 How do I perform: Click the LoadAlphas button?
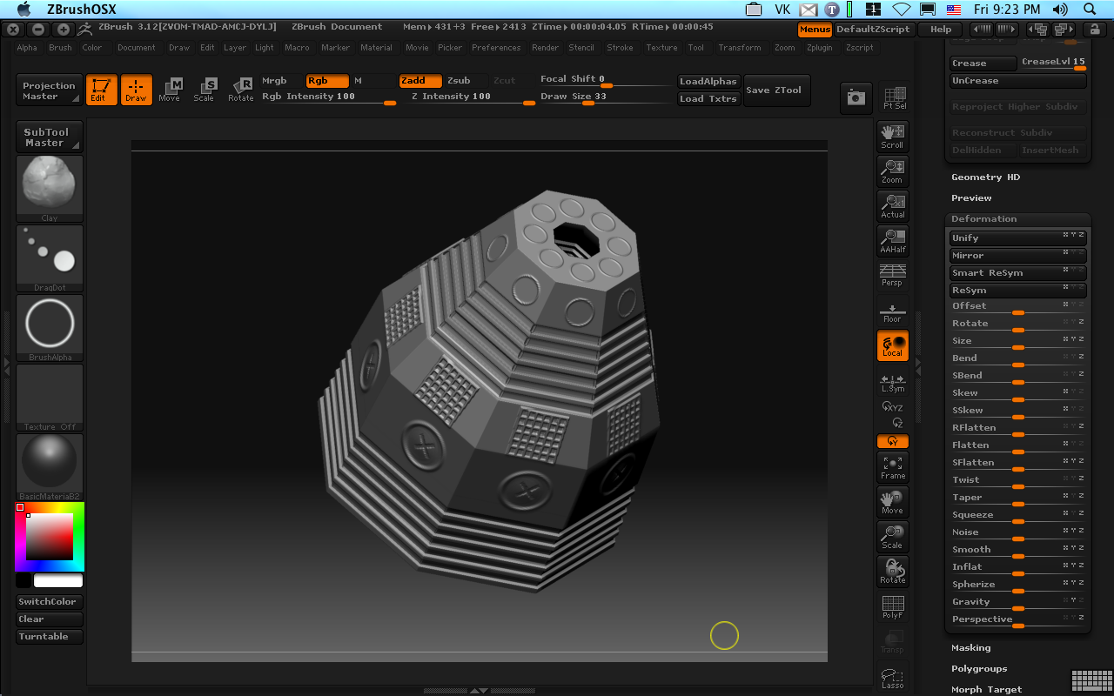click(708, 81)
